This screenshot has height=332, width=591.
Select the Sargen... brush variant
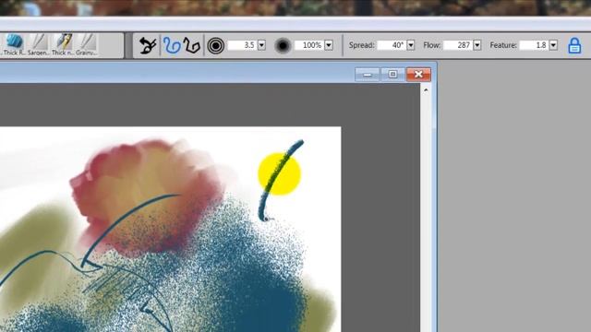click(38, 45)
